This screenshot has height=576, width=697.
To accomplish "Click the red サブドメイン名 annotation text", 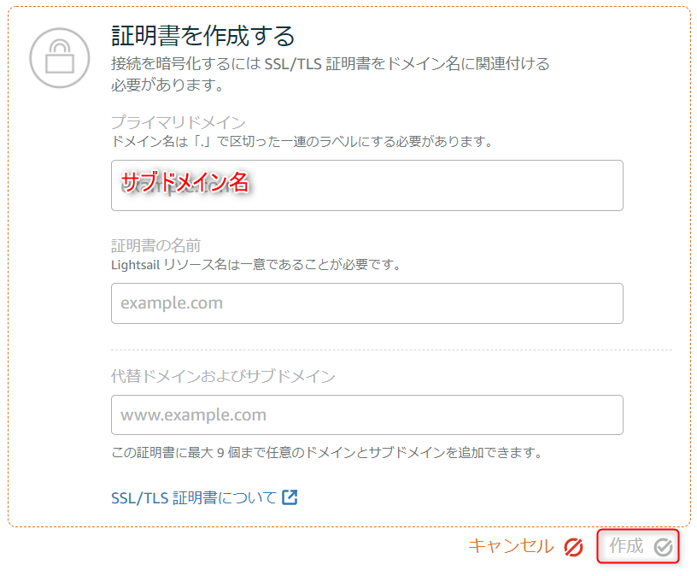I will (184, 182).
